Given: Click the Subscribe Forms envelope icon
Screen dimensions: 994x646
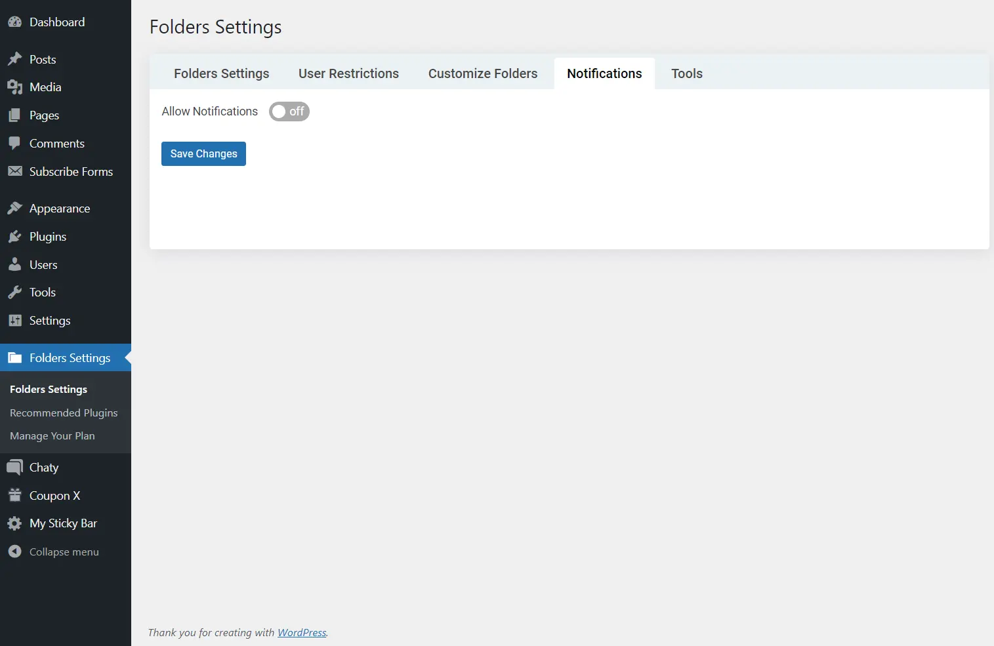Looking at the screenshot, I should pos(14,172).
